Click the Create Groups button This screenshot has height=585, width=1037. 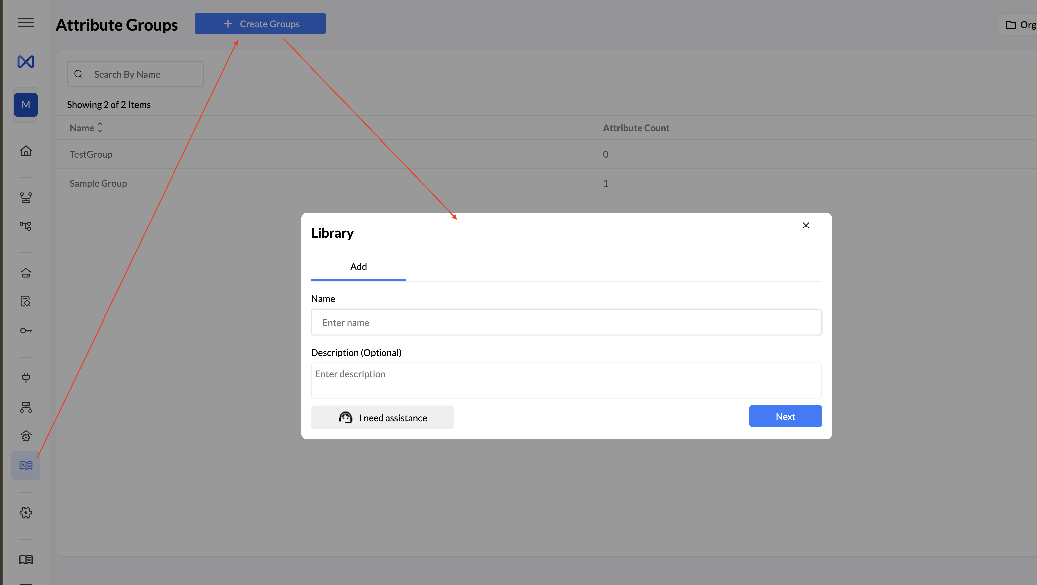pos(260,24)
